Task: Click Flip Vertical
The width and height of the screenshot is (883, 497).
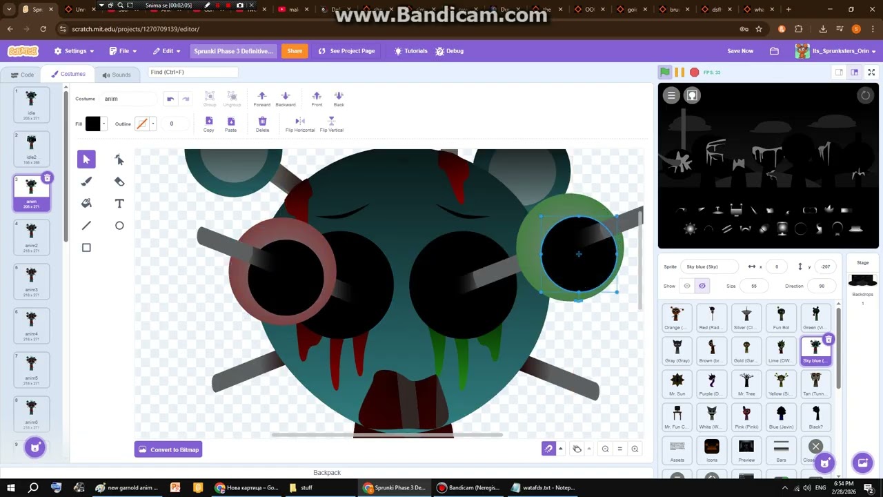Action: pos(332,124)
